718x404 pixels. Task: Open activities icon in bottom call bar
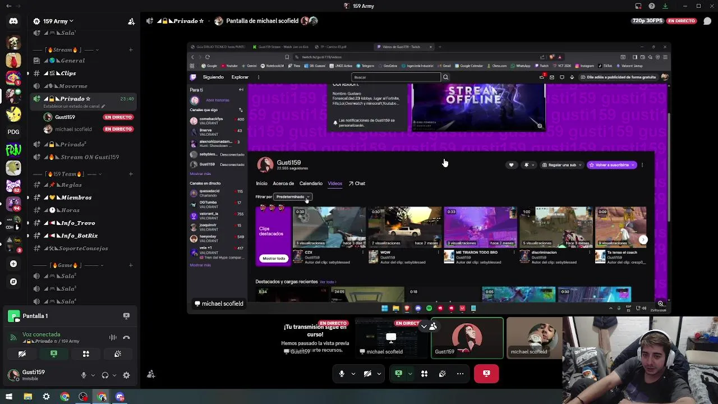[424, 374]
